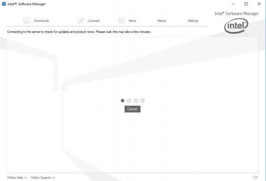Minimize the Intel Software Manager window
Viewport: 266px width, 181px height.
pos(233,4)
